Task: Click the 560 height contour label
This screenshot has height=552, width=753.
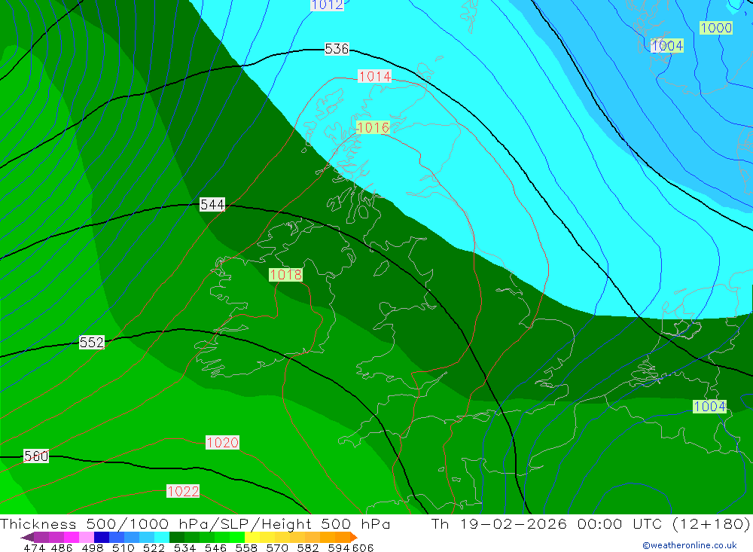Action: (x=36, y=456)
